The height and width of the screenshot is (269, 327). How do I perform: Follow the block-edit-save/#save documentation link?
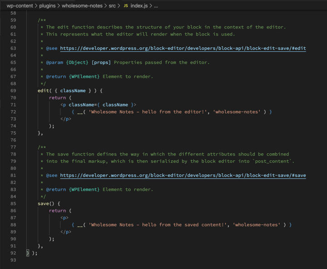click(183, 176)
